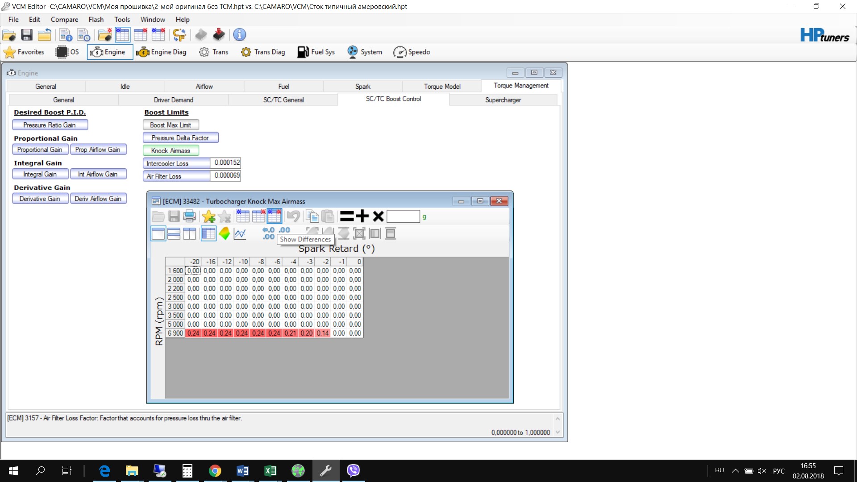
Task: Show the 2D line graph view
Action: coord(240,233)
